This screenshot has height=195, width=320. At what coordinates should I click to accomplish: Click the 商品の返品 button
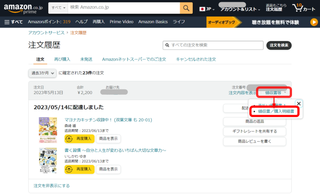click(x=255, y=122)
